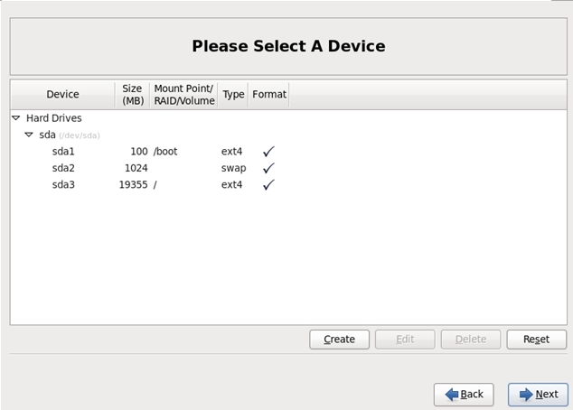The width and height of the screenshot is (573, 410).
Task: Click the ext4 type in sda1 row
Action: tap(231, 152)
